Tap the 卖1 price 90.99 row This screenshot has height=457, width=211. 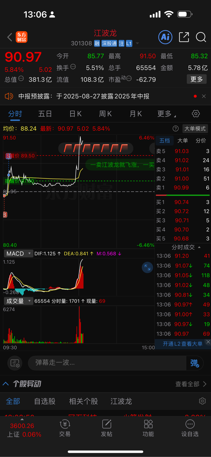click(x=183, y=188)
